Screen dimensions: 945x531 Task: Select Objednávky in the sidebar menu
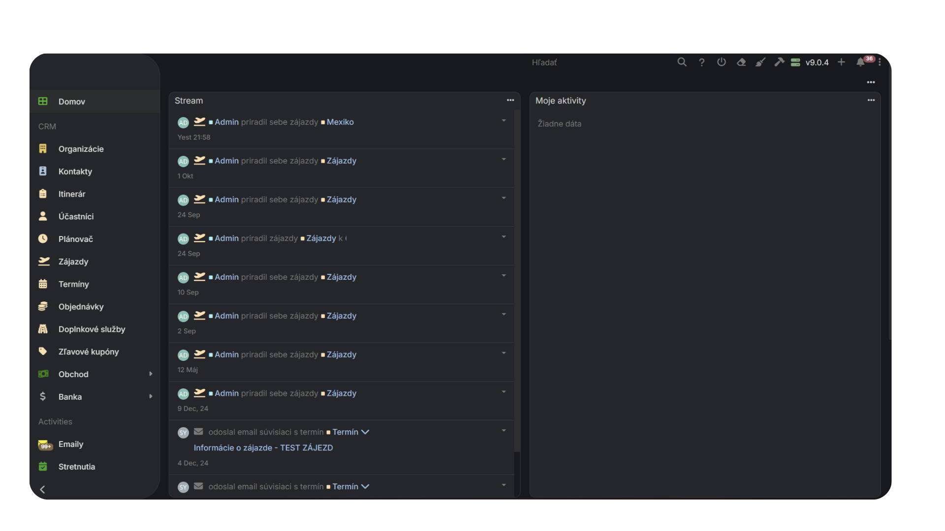click(81, 307)
